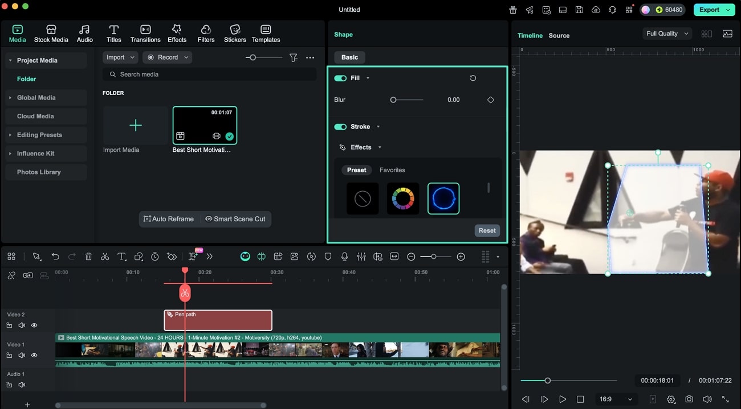Click the Reset button
Viewport: 741px width, 409px height.
coord(487,230)
